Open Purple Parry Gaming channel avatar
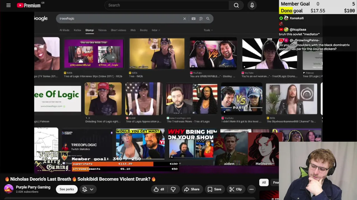 (9, 189)
